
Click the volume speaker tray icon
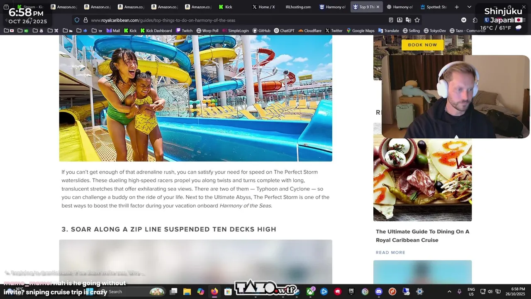490,292
